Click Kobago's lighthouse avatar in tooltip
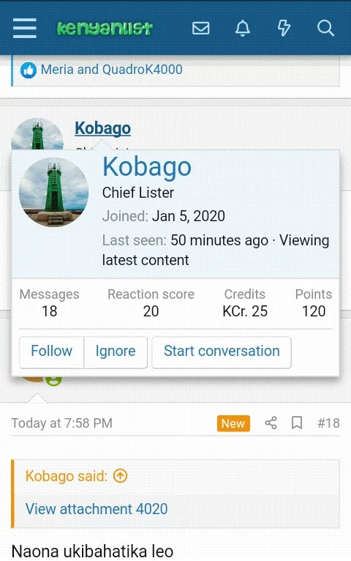 53,192
